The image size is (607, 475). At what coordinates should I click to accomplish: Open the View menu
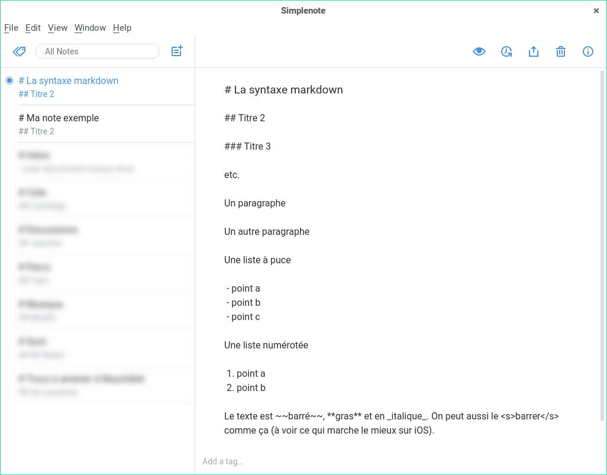tap(57, 28)
